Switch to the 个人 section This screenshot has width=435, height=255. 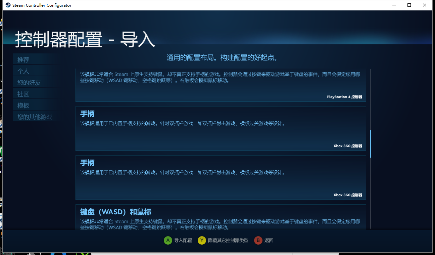point(23,71)
